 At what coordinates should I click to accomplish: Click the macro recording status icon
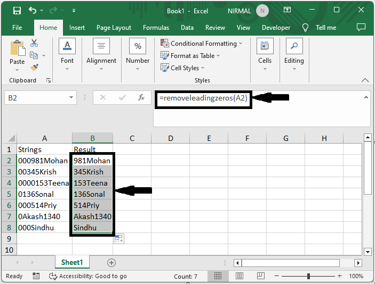(x=36, y=276)
